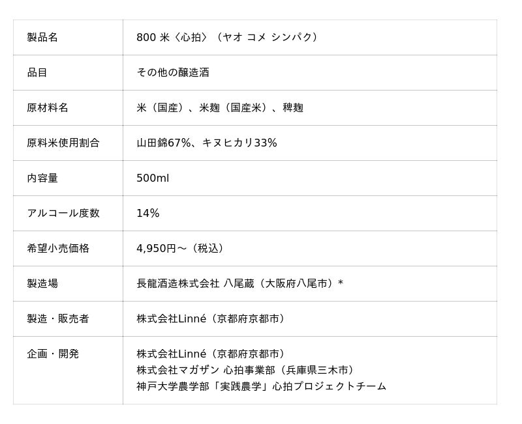Click the 14% alcohol value
Image resolution: width=522 pixels, height=424 pixels.
148,213
